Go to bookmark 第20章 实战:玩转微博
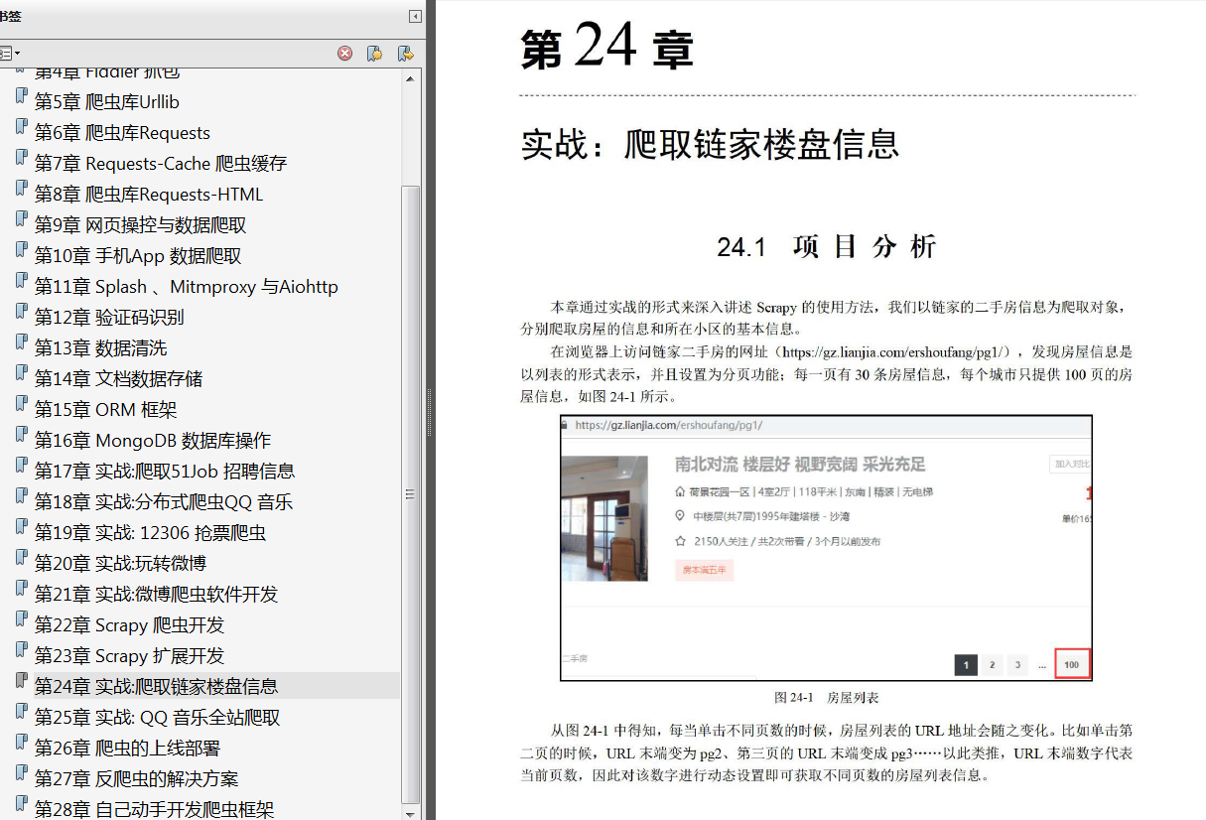This screenshot has height=820, width=1206. (120, 564)
